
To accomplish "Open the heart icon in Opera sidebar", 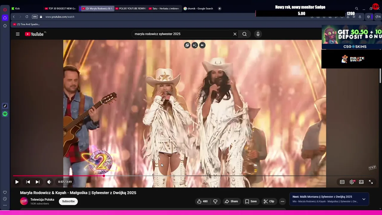I will point(5,192).
